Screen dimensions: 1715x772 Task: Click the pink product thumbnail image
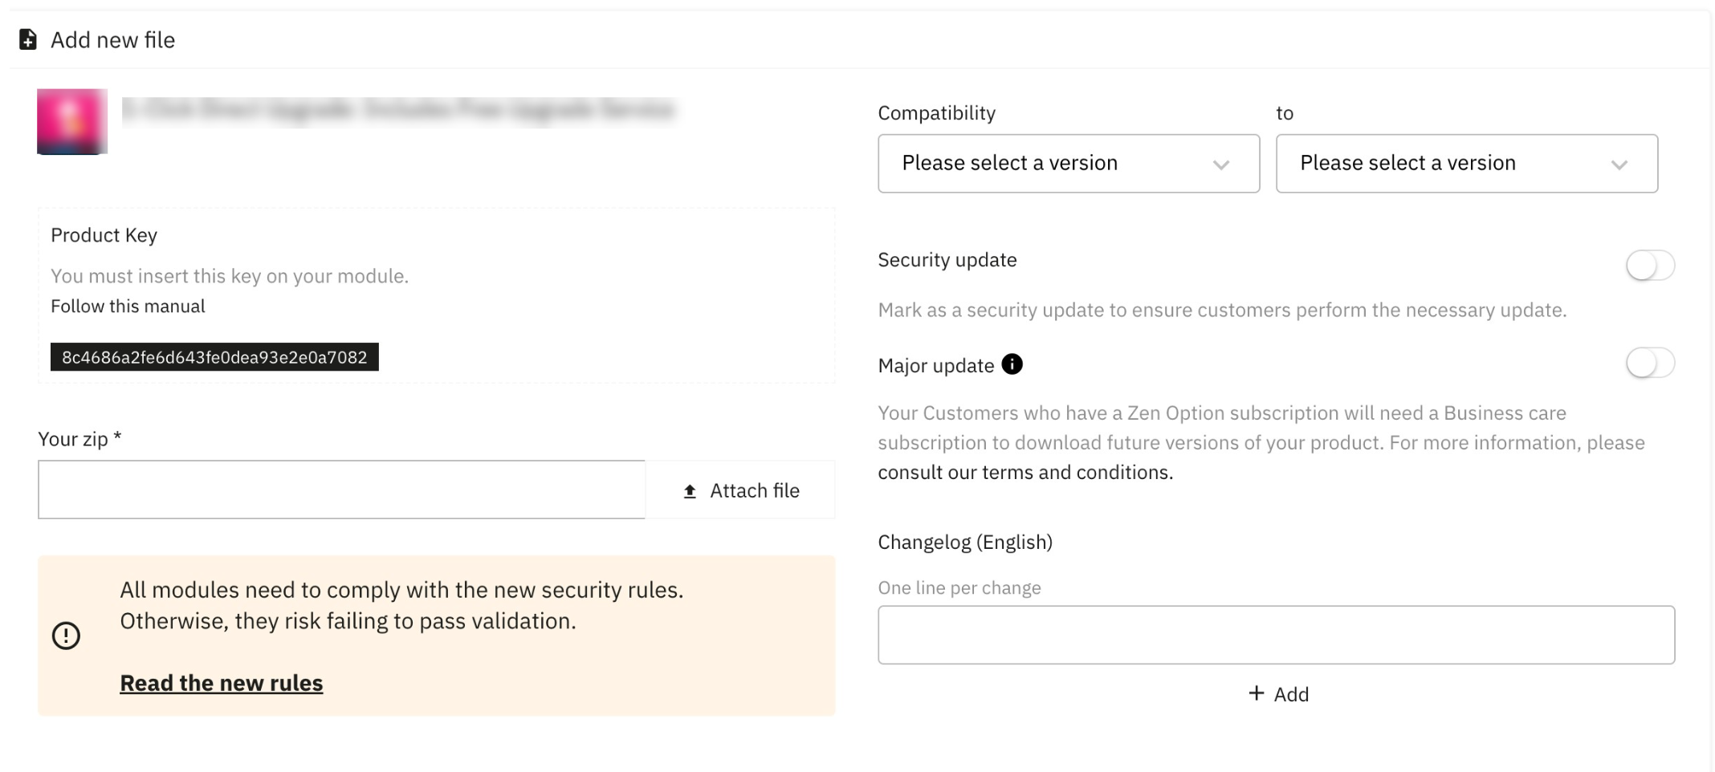72,121
